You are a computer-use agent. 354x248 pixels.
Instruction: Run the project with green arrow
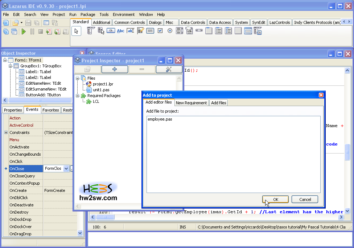pyautogui.click(x=24, y=31)
